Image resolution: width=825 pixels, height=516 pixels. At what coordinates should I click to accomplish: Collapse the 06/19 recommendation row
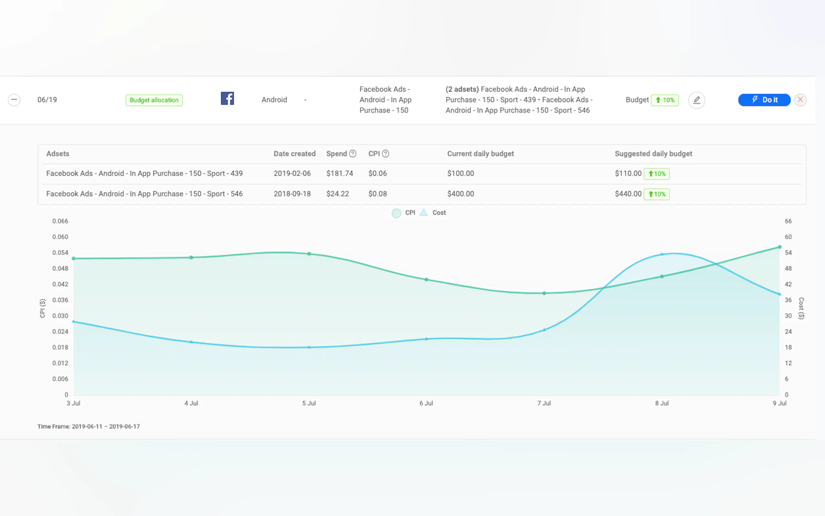pyautogui.click(x=14, y=100)
